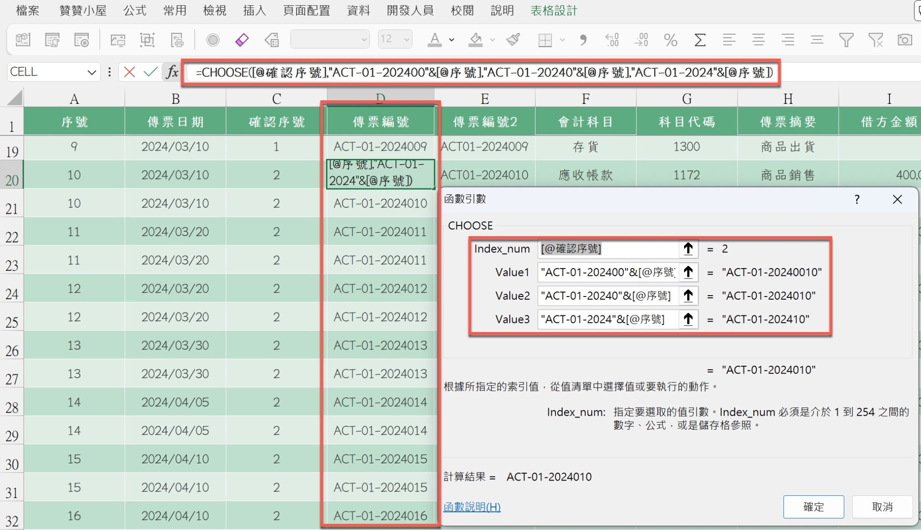921x530 pixels.
Task: Click the purple eraser clear icon
Action: click(x=241, y=40)
